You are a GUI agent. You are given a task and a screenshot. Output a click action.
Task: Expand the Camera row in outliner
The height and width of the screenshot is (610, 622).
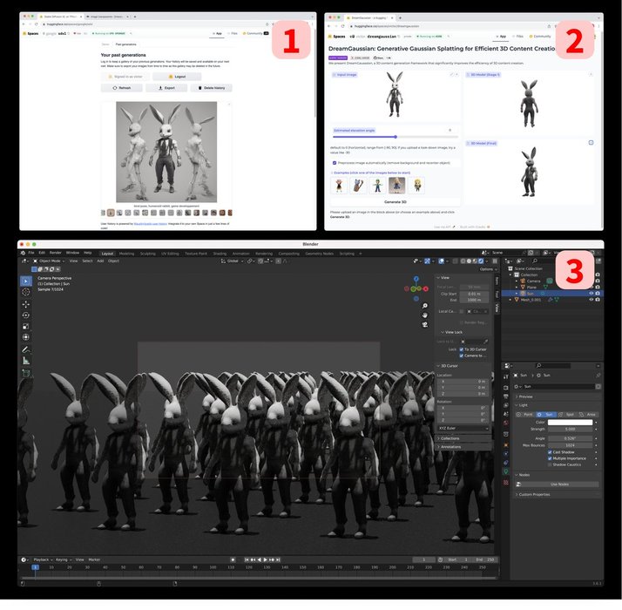coord(517,281)
